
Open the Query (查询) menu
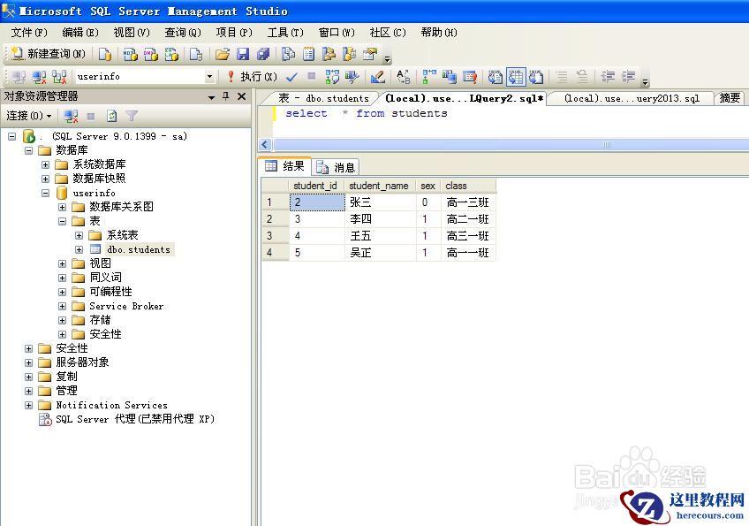183,33
